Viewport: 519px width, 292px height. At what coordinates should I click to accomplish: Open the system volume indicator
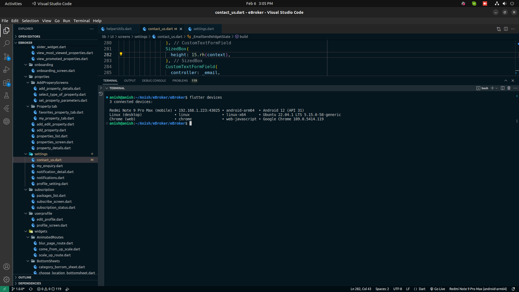point(504,4)
